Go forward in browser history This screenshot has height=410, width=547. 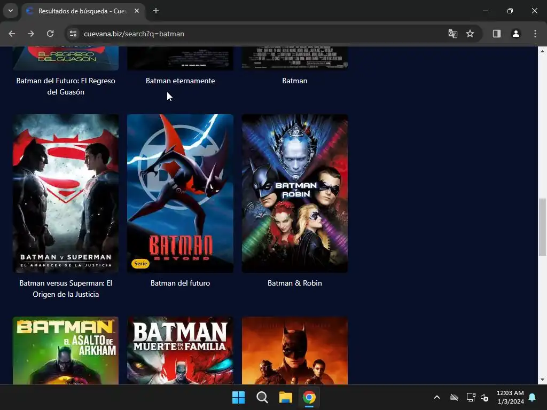coord(31,34)
